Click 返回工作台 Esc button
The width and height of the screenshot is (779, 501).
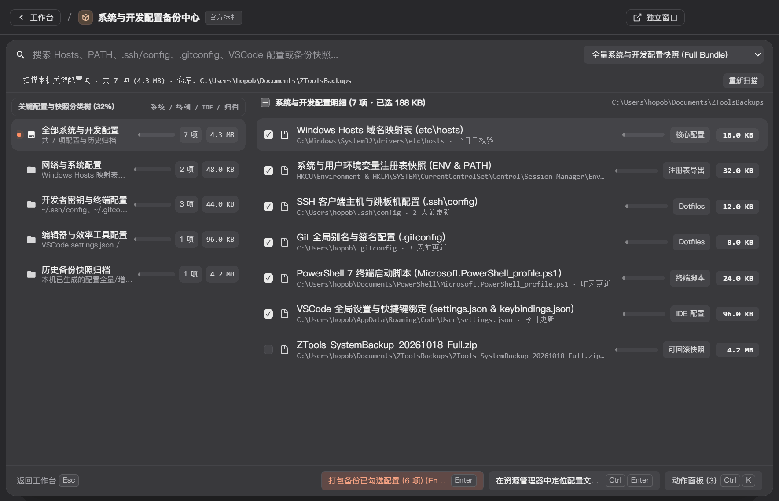click(48, 481)
